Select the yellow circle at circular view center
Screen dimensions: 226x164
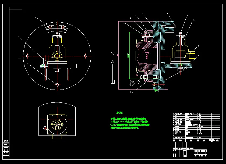pos(57,56)
